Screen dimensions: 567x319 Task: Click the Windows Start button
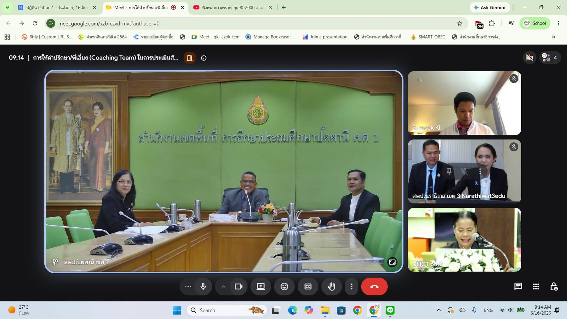[x=177, y=310]
